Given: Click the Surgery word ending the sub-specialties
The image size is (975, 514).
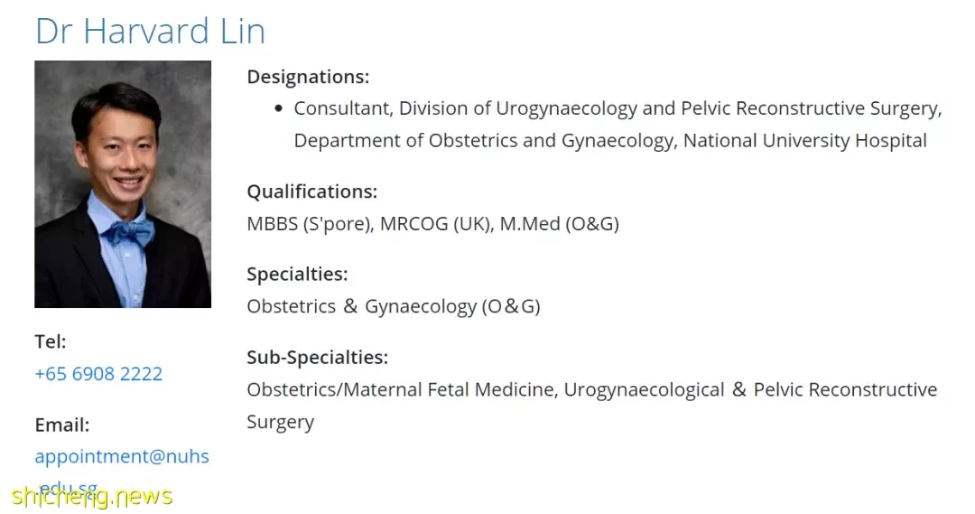Looking at the screenshot, I should 281,423.
